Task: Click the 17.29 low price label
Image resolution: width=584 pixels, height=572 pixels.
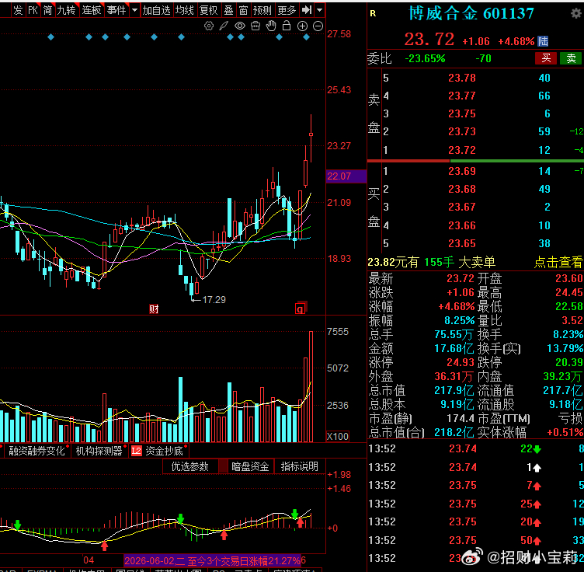Action: [214, 300]
